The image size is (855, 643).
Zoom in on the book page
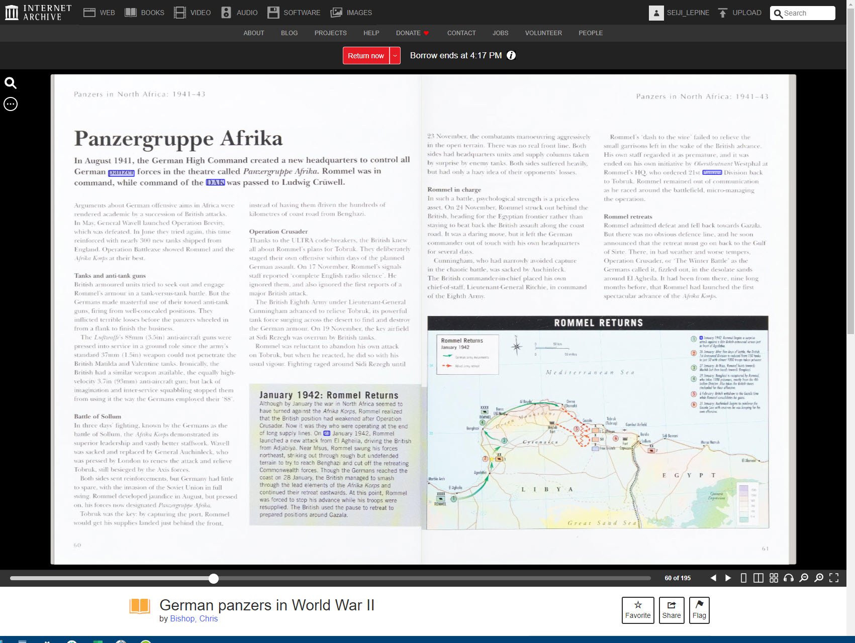coord(819,578)
